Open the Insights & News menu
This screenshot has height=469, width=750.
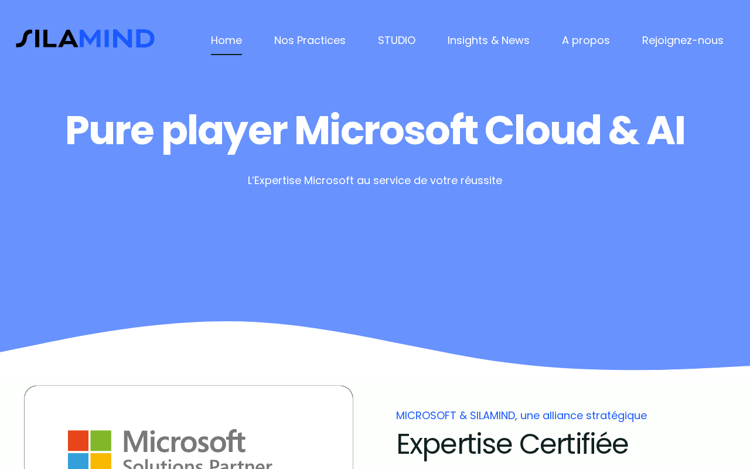(489, 40)
